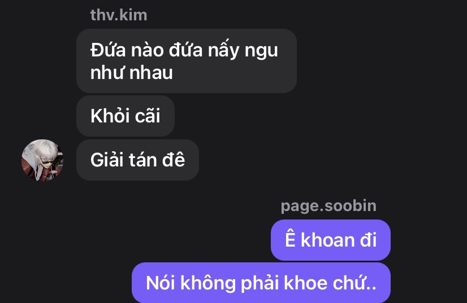Tap the thv.kim sender name
Image resolution: width=467 pixels, height=303 pixels.
[119, 15]
